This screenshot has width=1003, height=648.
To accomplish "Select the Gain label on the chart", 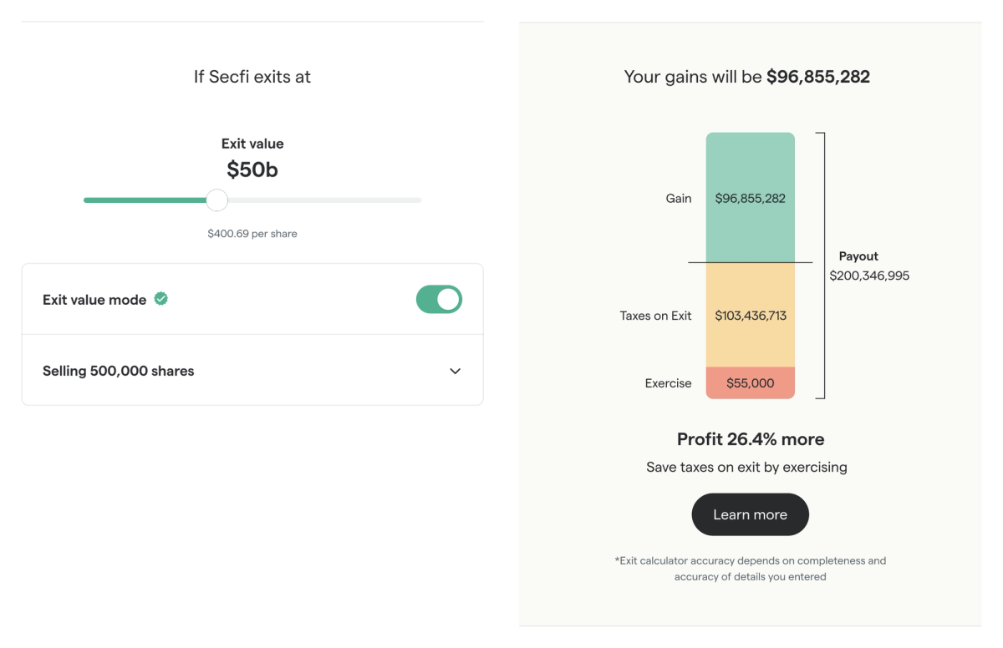I will coord(679,198).
